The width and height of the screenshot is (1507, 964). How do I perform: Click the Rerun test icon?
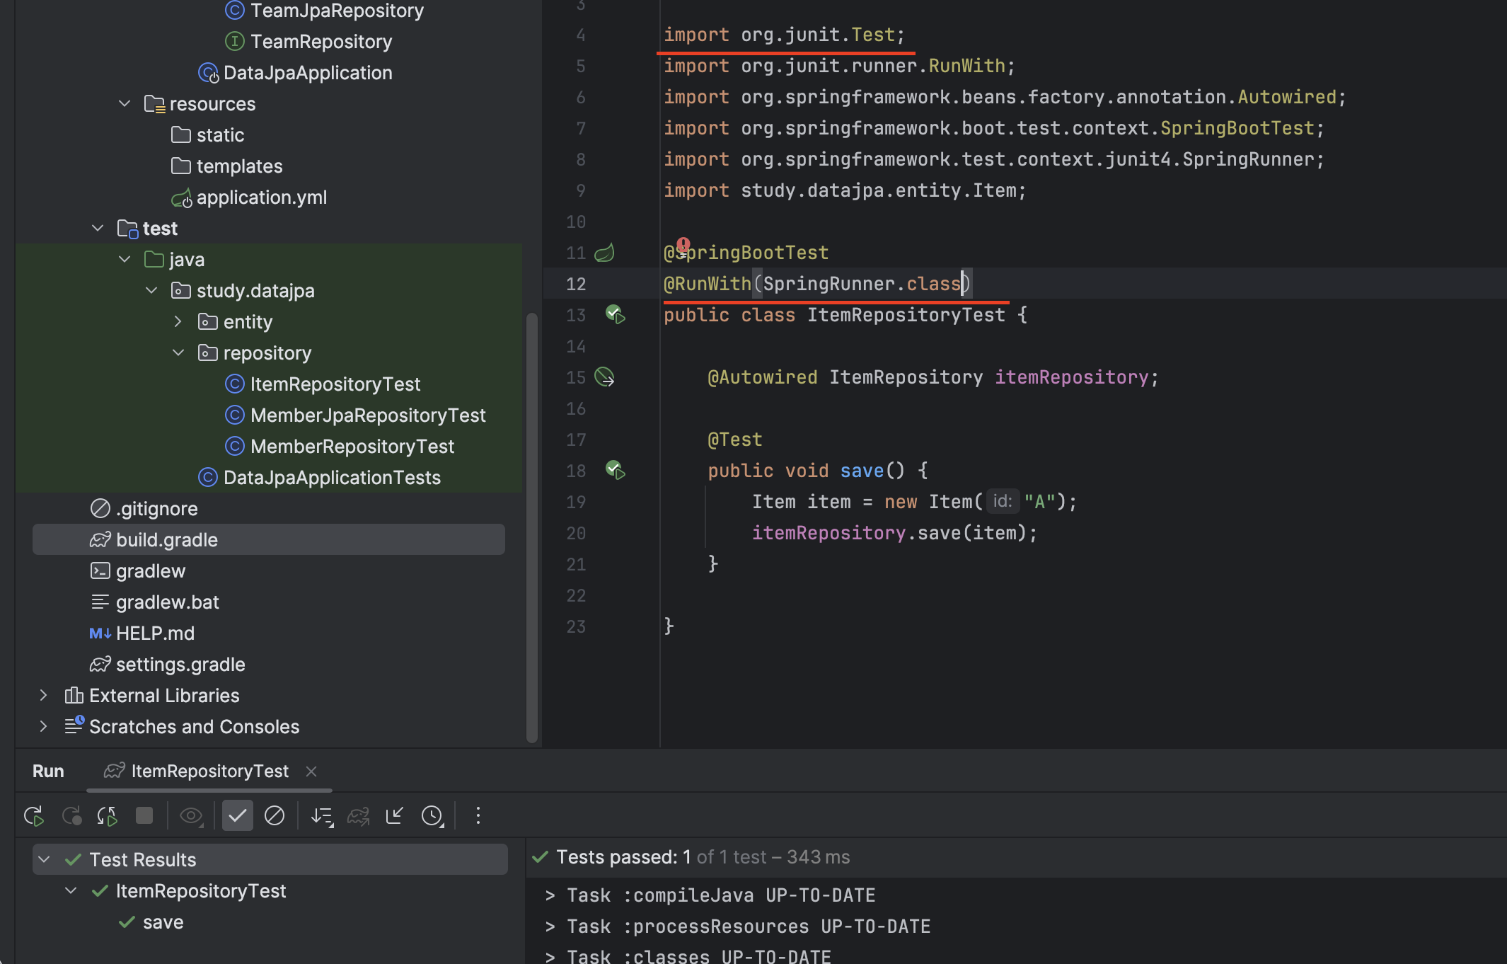click(x=34, y=816)
